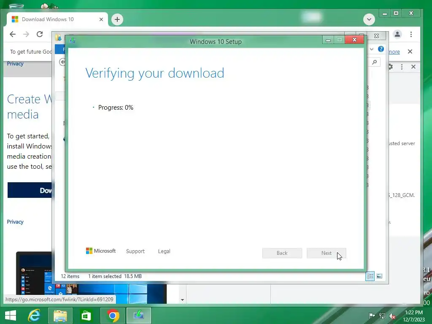The width and height of the screenshot is (432, 324).
Task: Open File Explorer from the taskbar
Action: [x=60, y=316]
